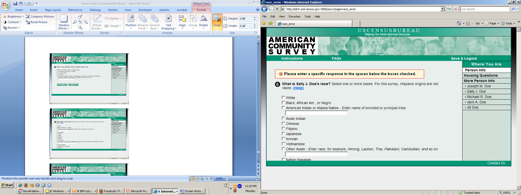
Task: Open Compress Pictures in Word ribbon
Action: coord(40,17)
